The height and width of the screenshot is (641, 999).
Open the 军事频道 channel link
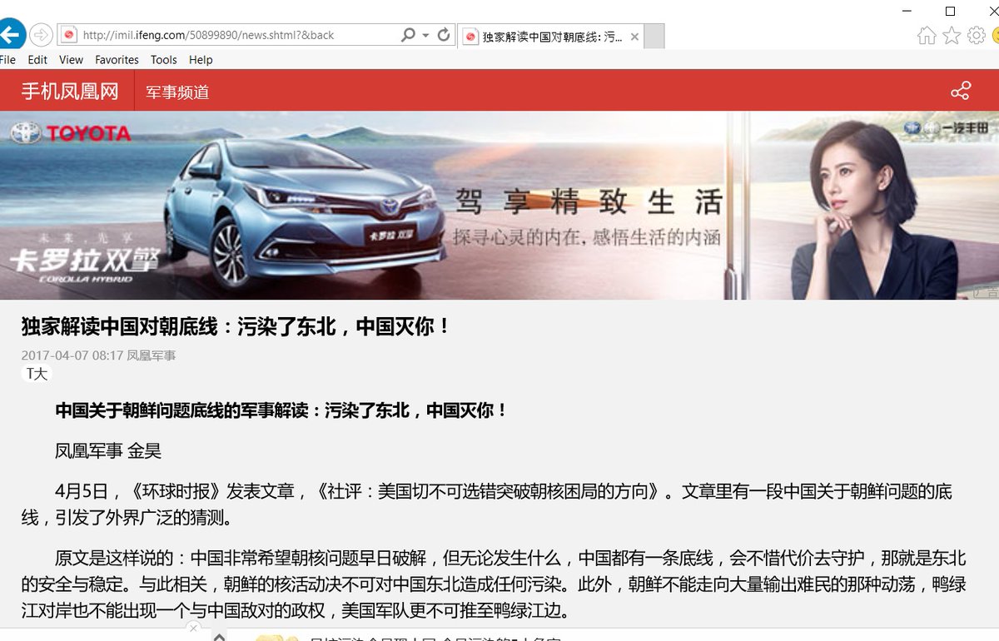tap(177, 92)
